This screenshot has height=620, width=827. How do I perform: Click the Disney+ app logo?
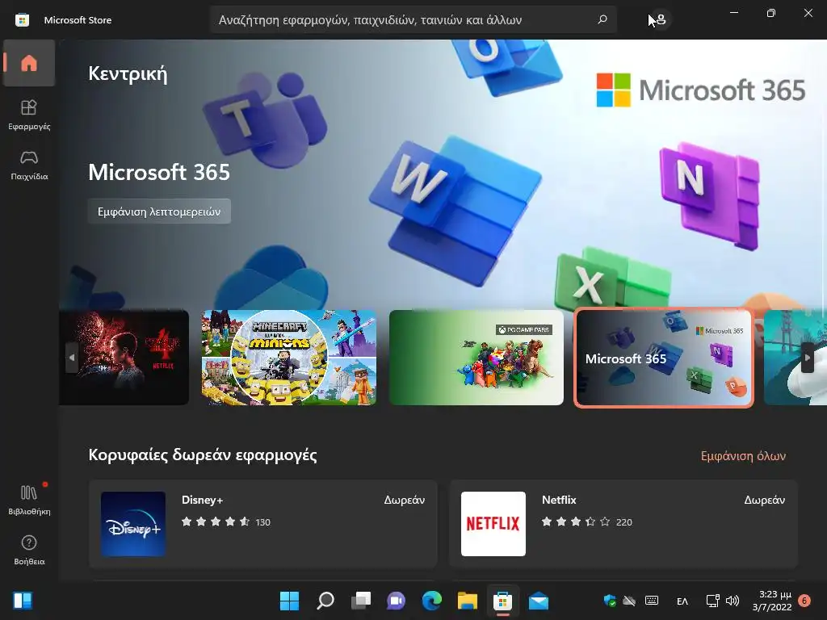tap(133, 523)
